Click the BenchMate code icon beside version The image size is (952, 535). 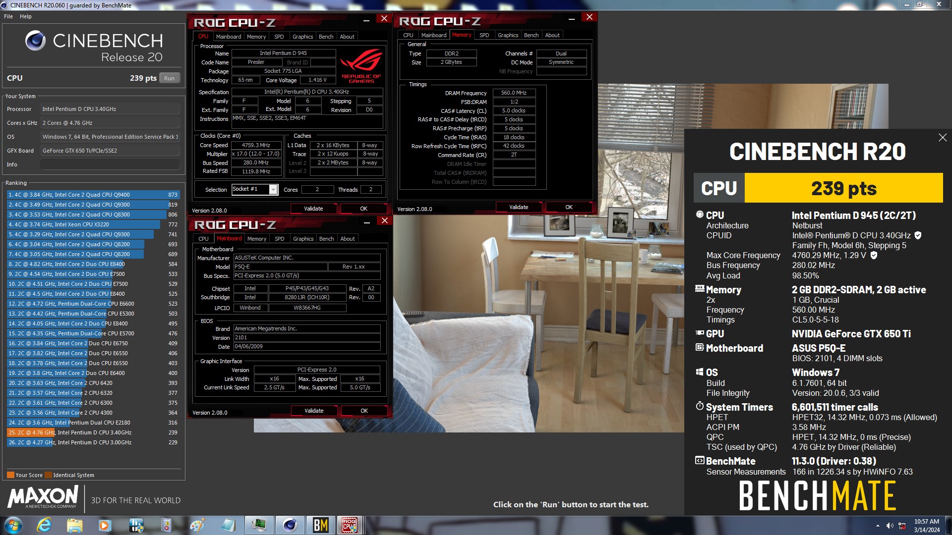click(700, 460)
